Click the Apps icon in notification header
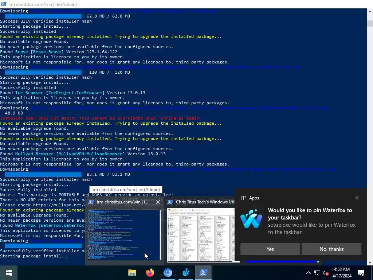373x280 pixels. [243, 198]
